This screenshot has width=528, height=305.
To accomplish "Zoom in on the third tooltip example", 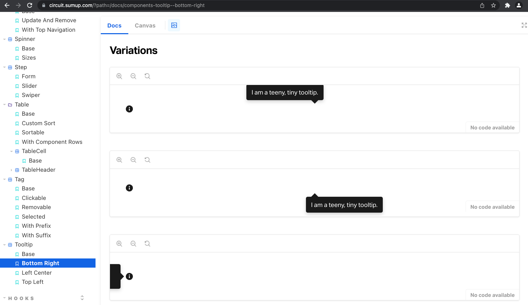I will (119, 243).
